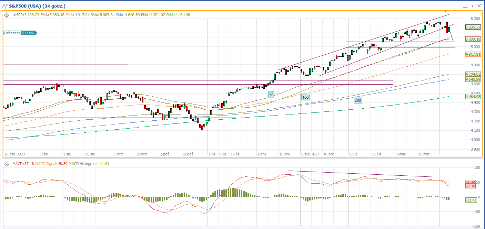The image size is (485, 229).
Task: Close the S&P500 chart window
Action: coord(479,6)
